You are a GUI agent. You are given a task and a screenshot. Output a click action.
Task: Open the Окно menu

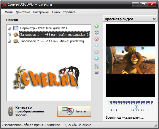[56, 12]
